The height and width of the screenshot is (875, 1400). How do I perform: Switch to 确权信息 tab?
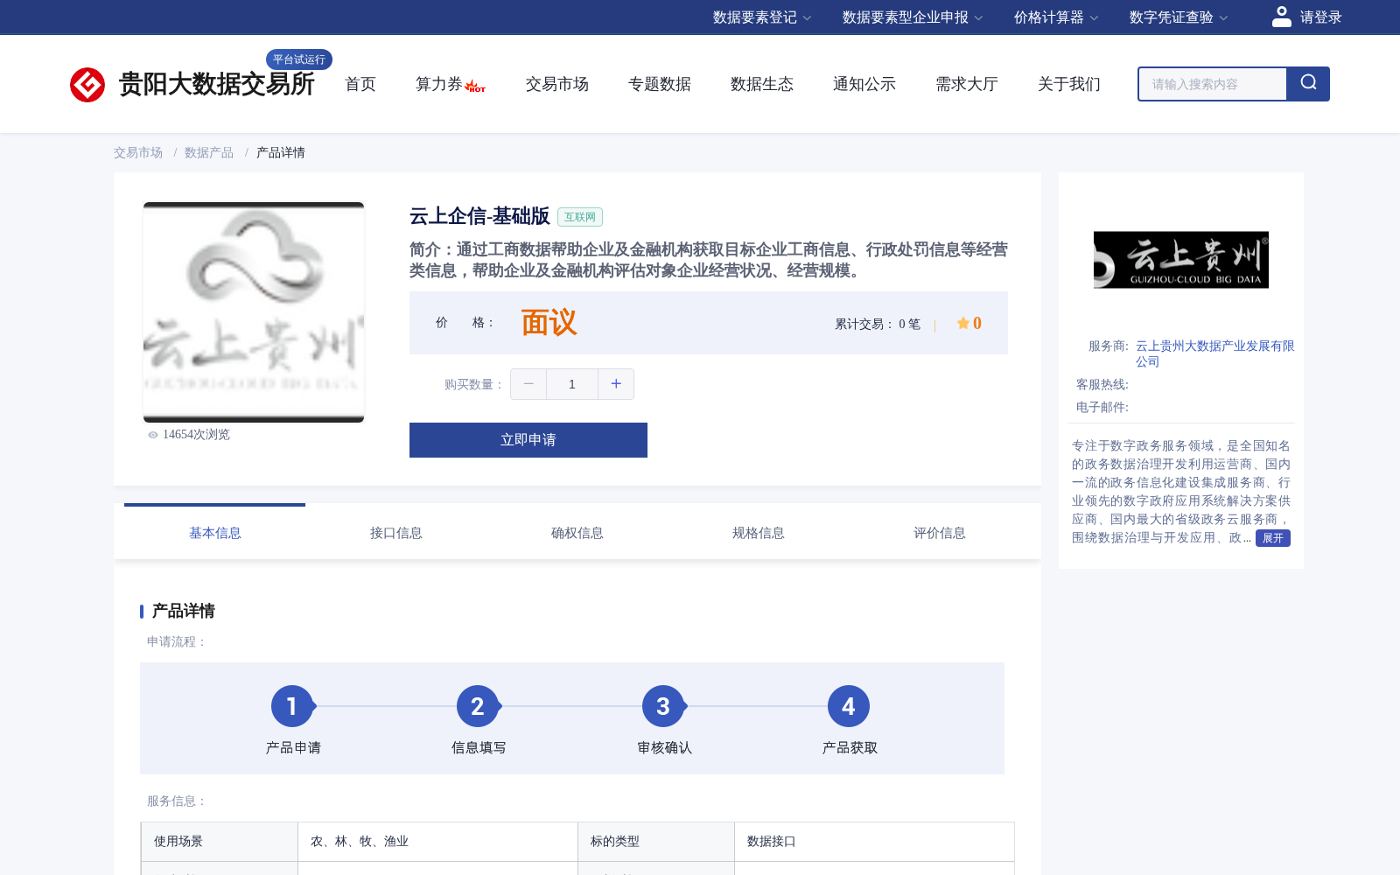[577, 533]
